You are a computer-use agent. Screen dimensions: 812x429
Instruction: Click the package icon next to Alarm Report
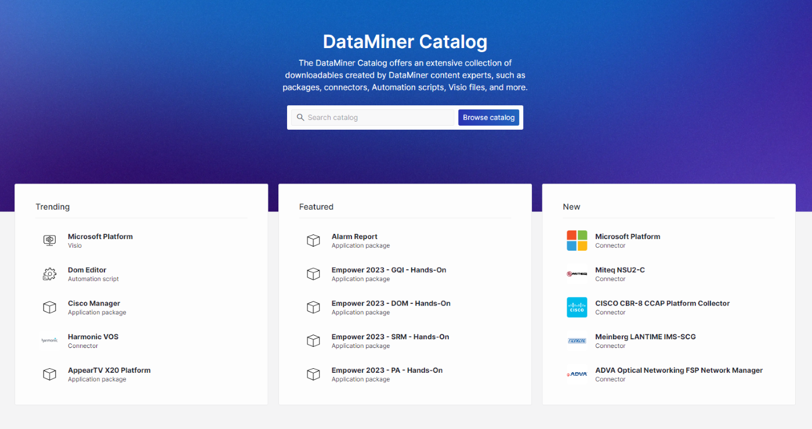click(313, 240)
